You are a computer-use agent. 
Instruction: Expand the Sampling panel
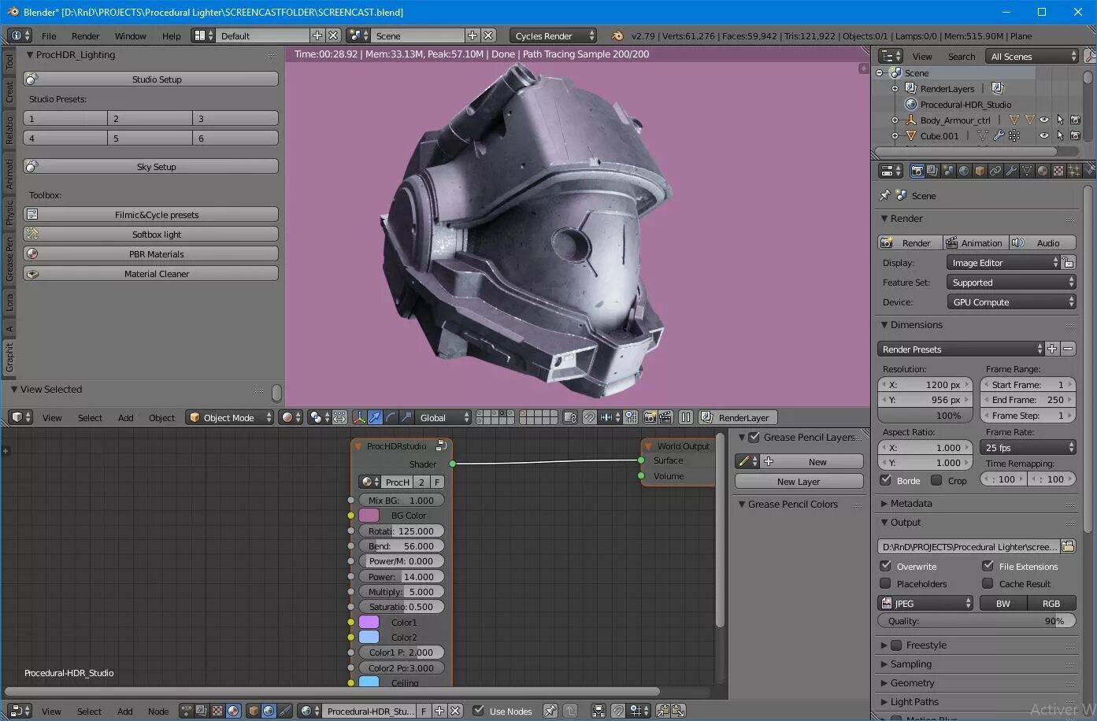[x=910, y=664]
